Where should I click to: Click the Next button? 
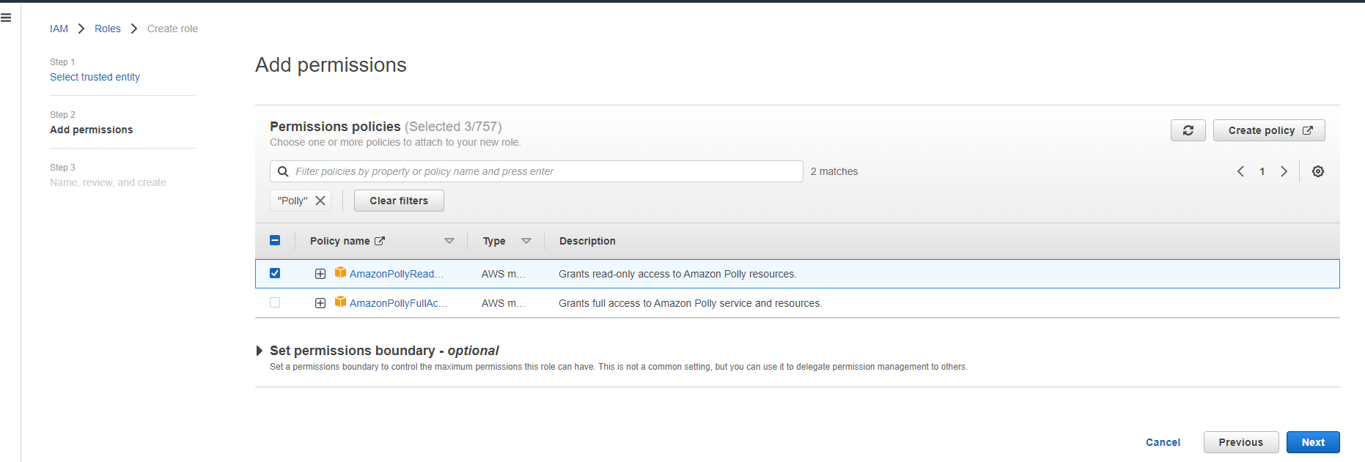coord(1312,442)
